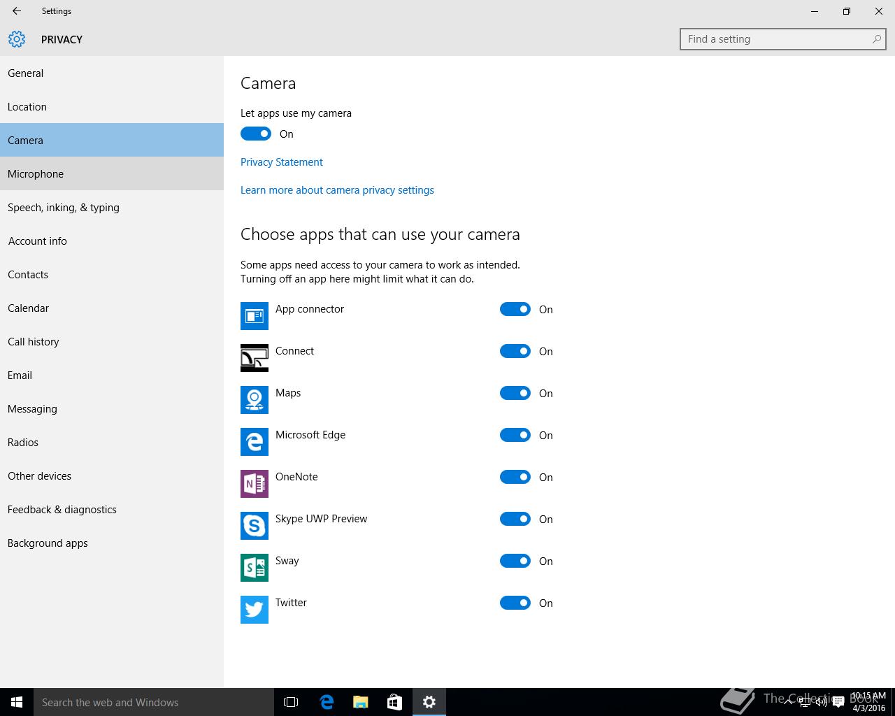Click the Skype UWP Preview label
895x716 pixels.
[321, 519]
